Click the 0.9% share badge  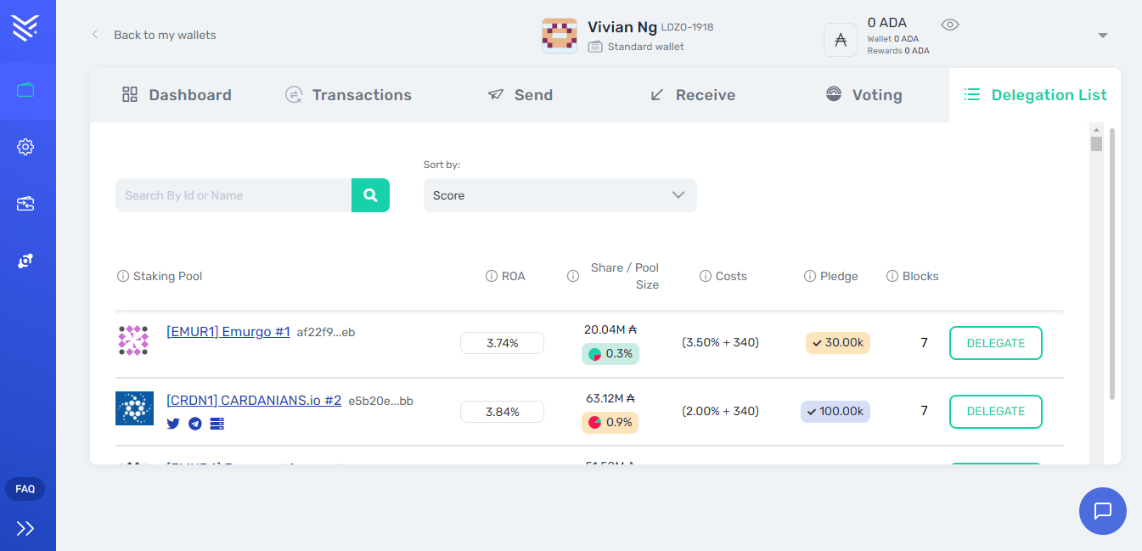point(610,422)
